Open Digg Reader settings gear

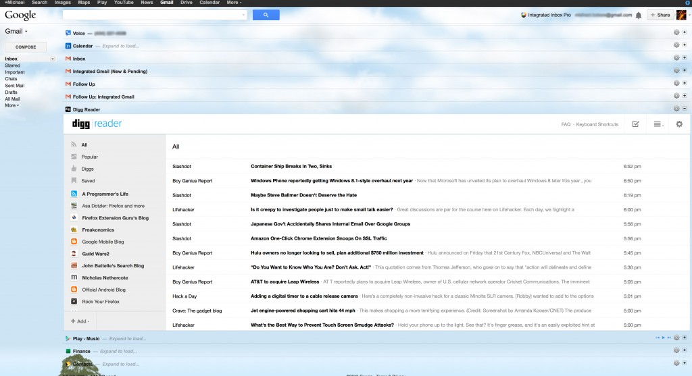[679, 124]
